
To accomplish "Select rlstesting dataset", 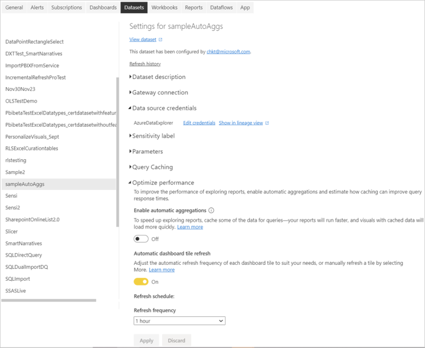I will (16, 160).
